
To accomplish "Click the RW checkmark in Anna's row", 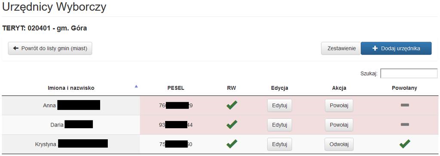I will coord(232,105).
